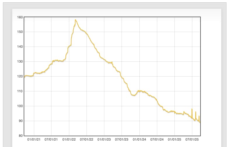Click the 140 y-axis value label

[20, 47]
